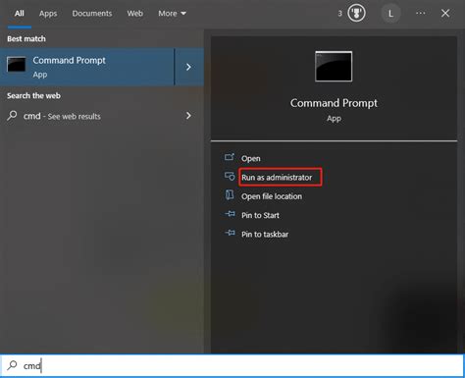The width and height of the screenshot is (465, 378).
Task: Switch to the Apps tab
Action: coord(48,14)
